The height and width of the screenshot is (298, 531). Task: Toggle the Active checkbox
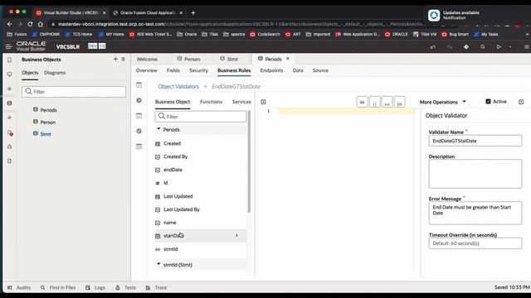pyautogui.click(x=488, y=101)
